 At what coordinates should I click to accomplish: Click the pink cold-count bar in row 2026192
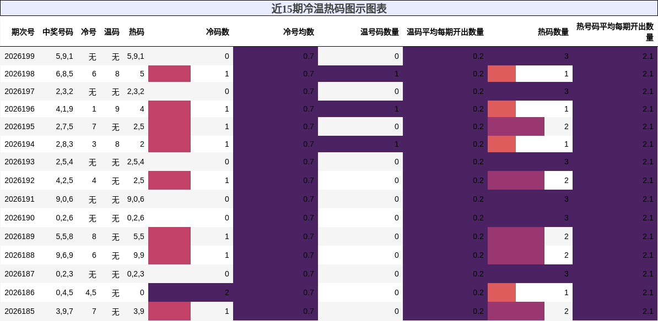170,180
